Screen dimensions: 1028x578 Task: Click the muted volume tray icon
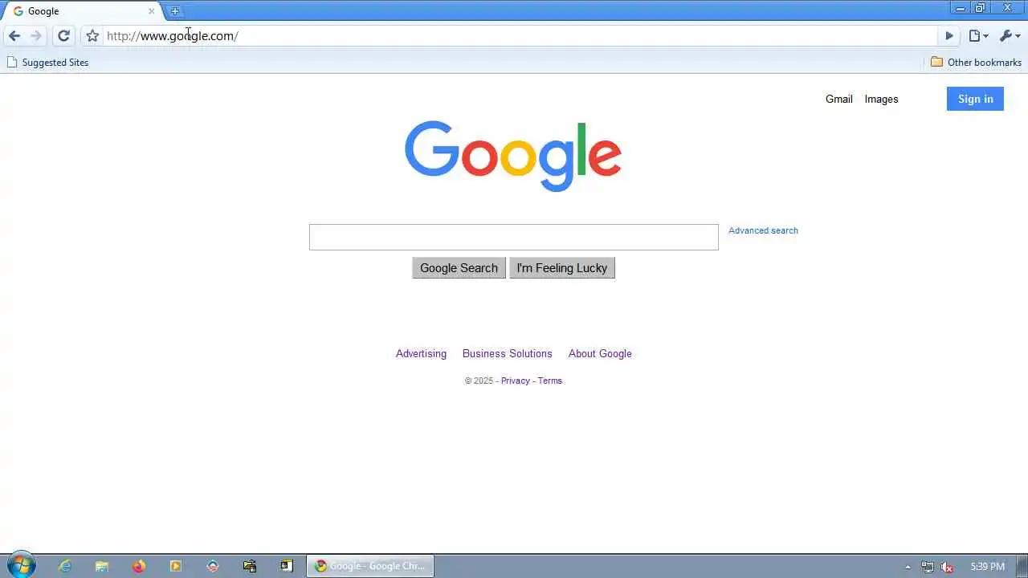click(948, 567)
